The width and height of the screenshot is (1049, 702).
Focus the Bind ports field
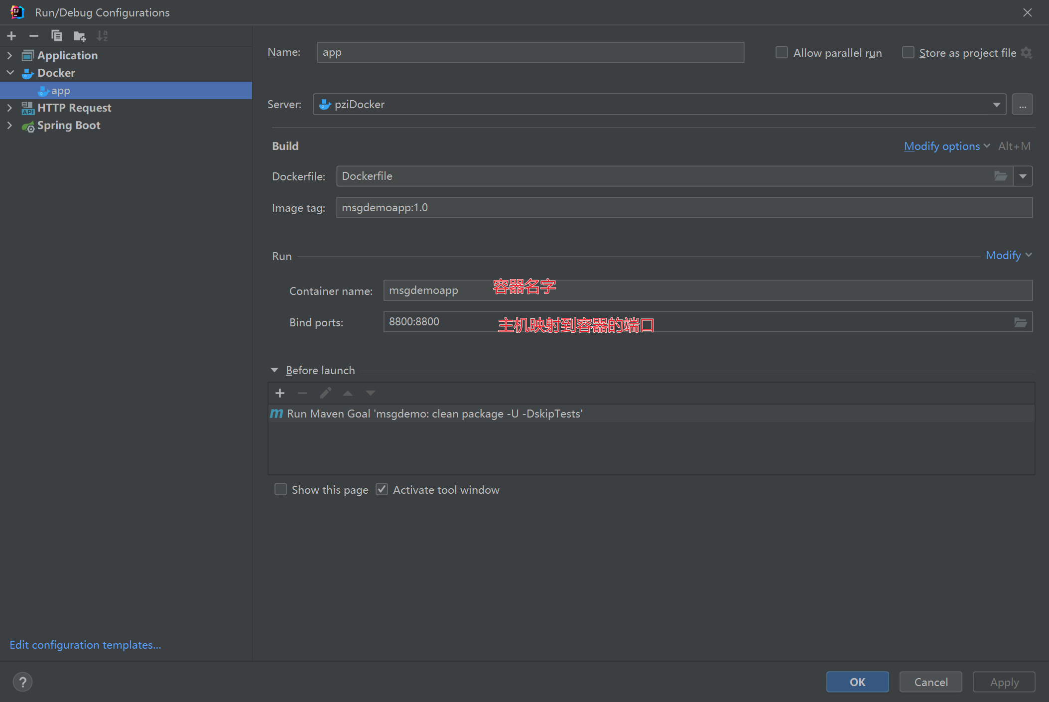[708, 322]
